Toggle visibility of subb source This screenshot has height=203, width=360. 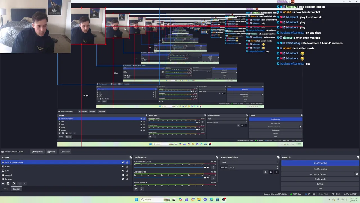(123, 167)
